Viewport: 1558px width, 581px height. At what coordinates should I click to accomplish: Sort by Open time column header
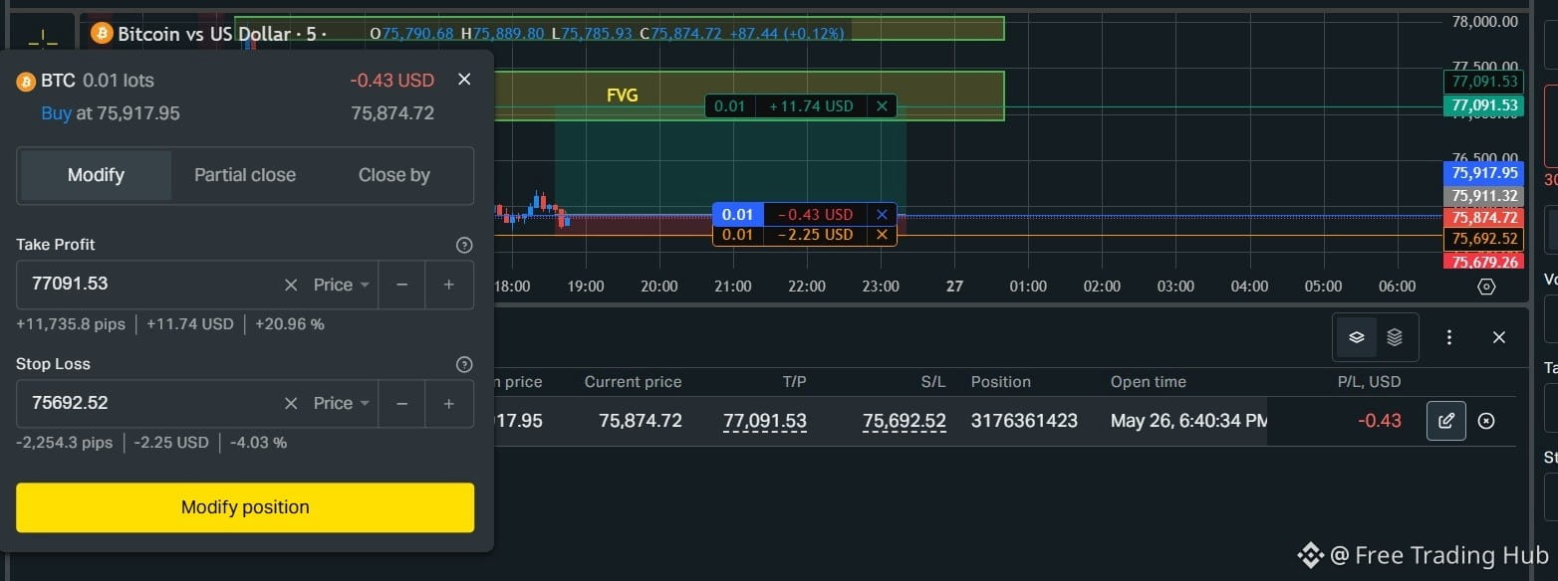point(1149,382)
